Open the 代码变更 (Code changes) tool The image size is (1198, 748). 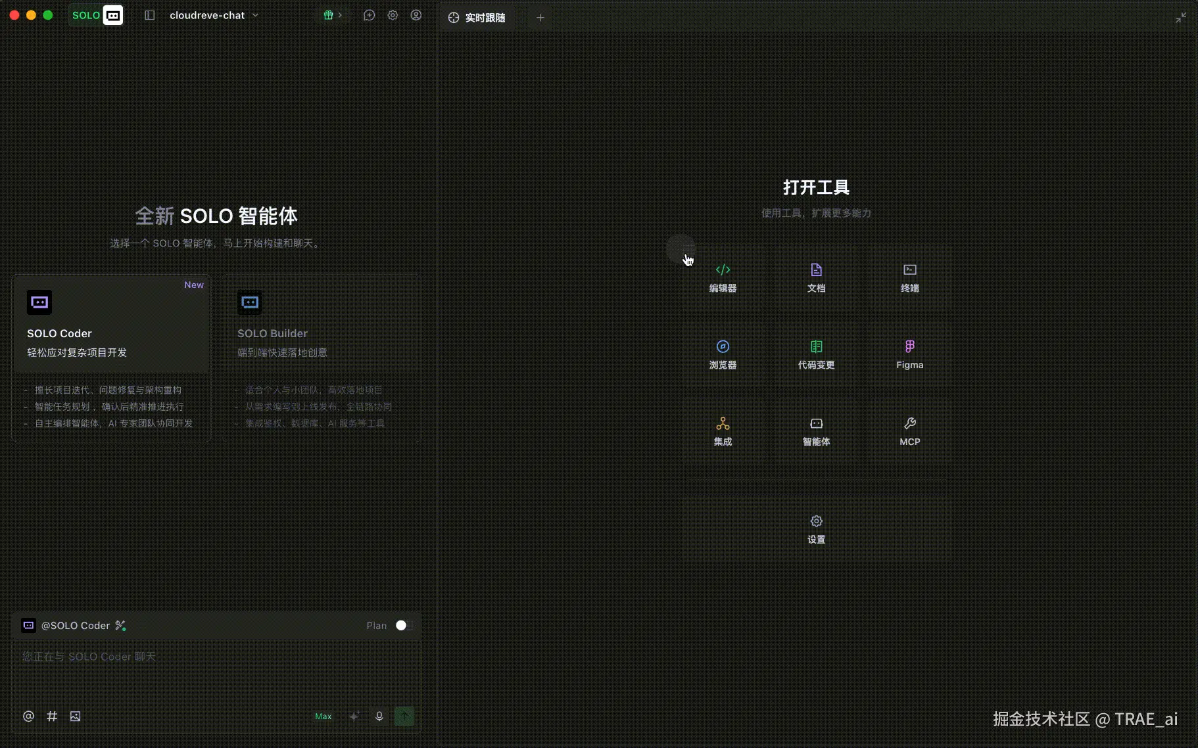point(816,355)
